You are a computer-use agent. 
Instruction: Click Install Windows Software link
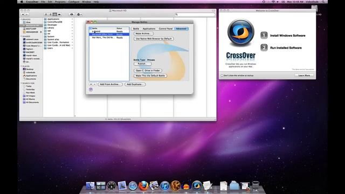pyautogui.click(x=287, y=36)
